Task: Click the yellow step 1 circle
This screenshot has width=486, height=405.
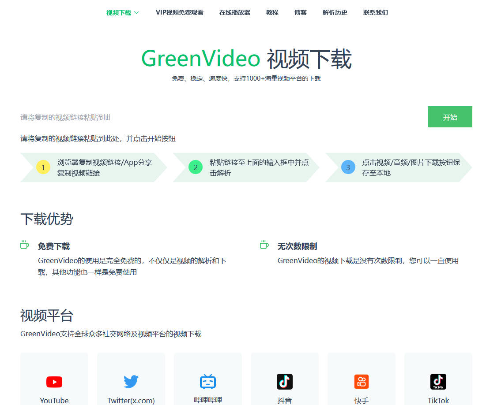Action: 43,167
